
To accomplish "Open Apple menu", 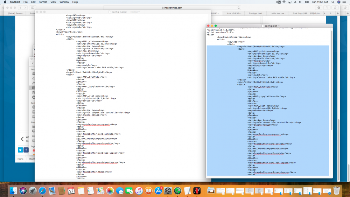I will 5,2.
